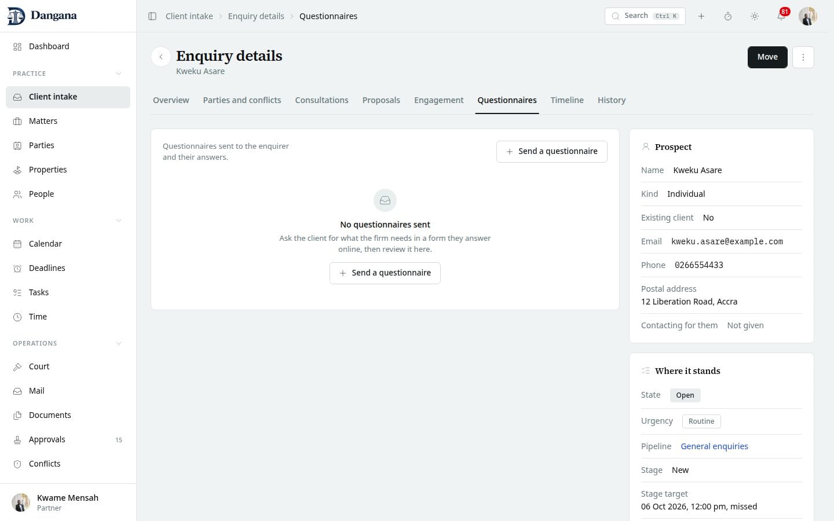Open Tasks in the sidebar
The width and height of the screenshot is (834, 521).
tap(68, 292)
